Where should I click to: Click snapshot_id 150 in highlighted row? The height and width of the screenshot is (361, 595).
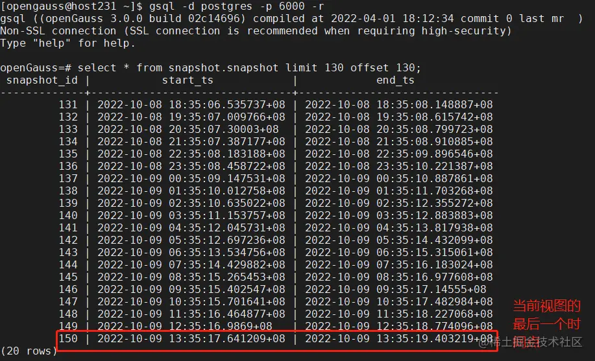coord(68,338)
